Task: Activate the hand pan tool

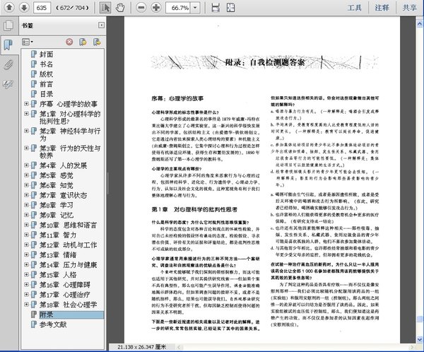Action: pos(120,8)
